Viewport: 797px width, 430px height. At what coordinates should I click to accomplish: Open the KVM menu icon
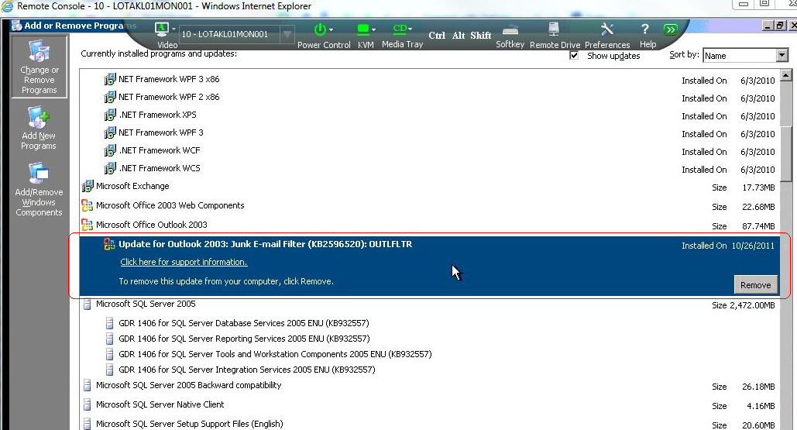(x=363, y=29)
